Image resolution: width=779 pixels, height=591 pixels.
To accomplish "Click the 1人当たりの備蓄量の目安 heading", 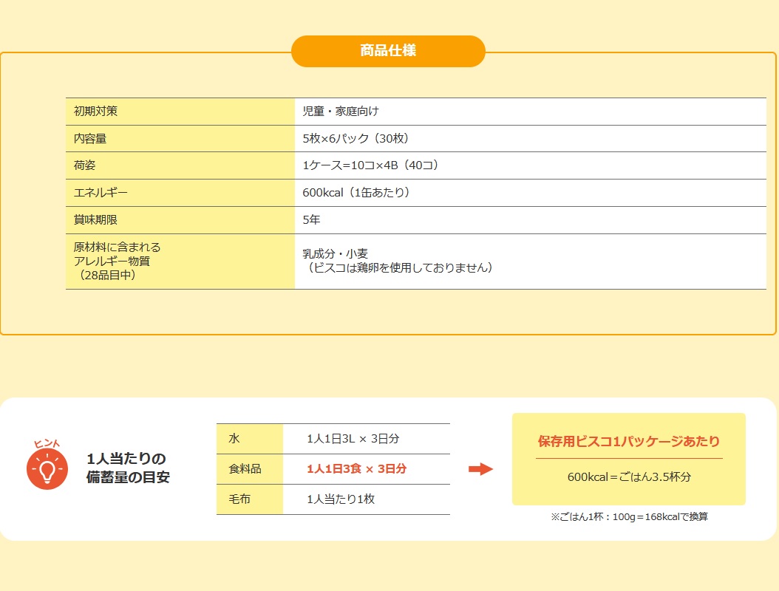I will (x=128, y=468).
